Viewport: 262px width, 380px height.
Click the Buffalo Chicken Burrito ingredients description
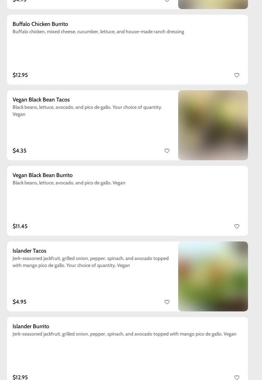(x=98, y=32)
